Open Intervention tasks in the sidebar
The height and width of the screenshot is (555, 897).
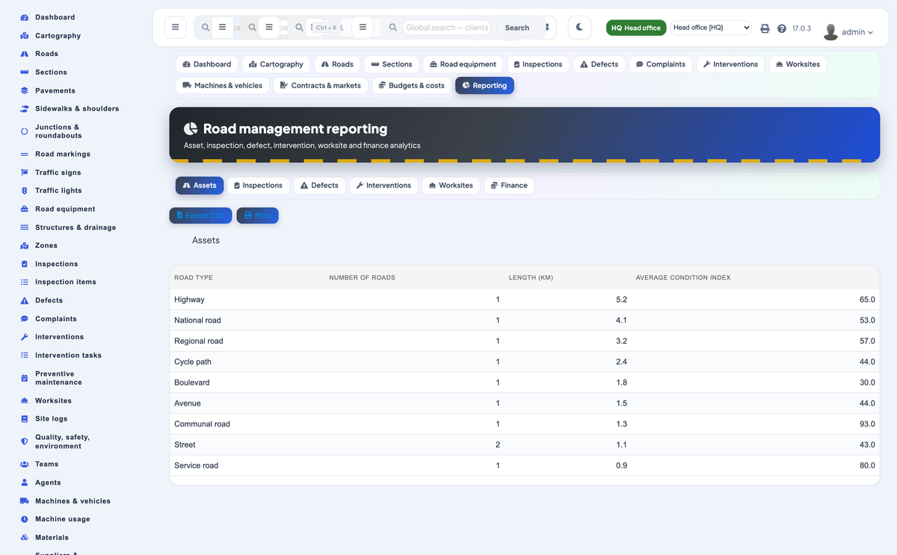point(68,356)
